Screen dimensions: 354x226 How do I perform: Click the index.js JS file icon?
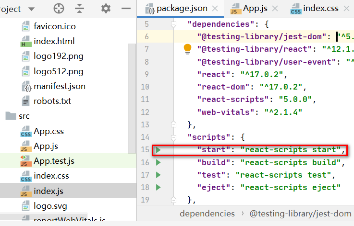26,192
